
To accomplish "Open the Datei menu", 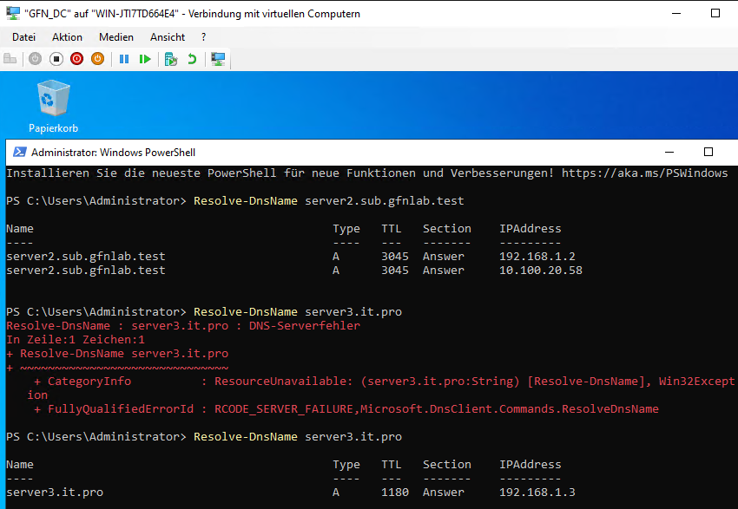I will click(x=23, y=37).
